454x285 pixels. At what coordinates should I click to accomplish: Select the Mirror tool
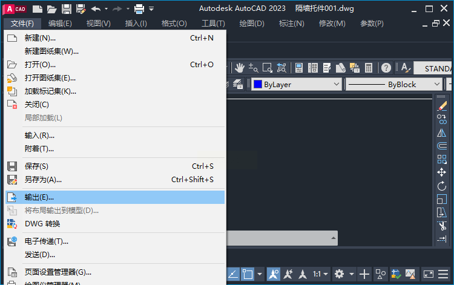coord(441,133)
